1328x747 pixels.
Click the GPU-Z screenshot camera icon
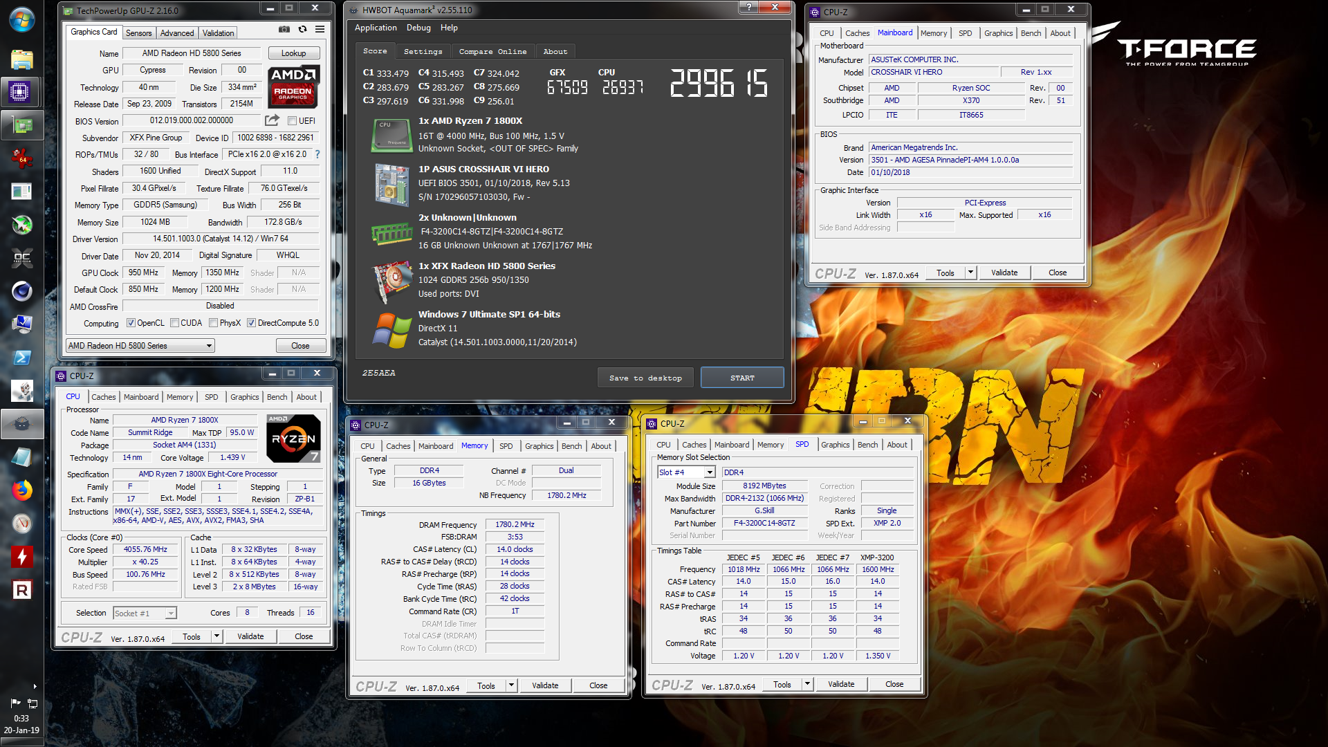pos(284,30)
